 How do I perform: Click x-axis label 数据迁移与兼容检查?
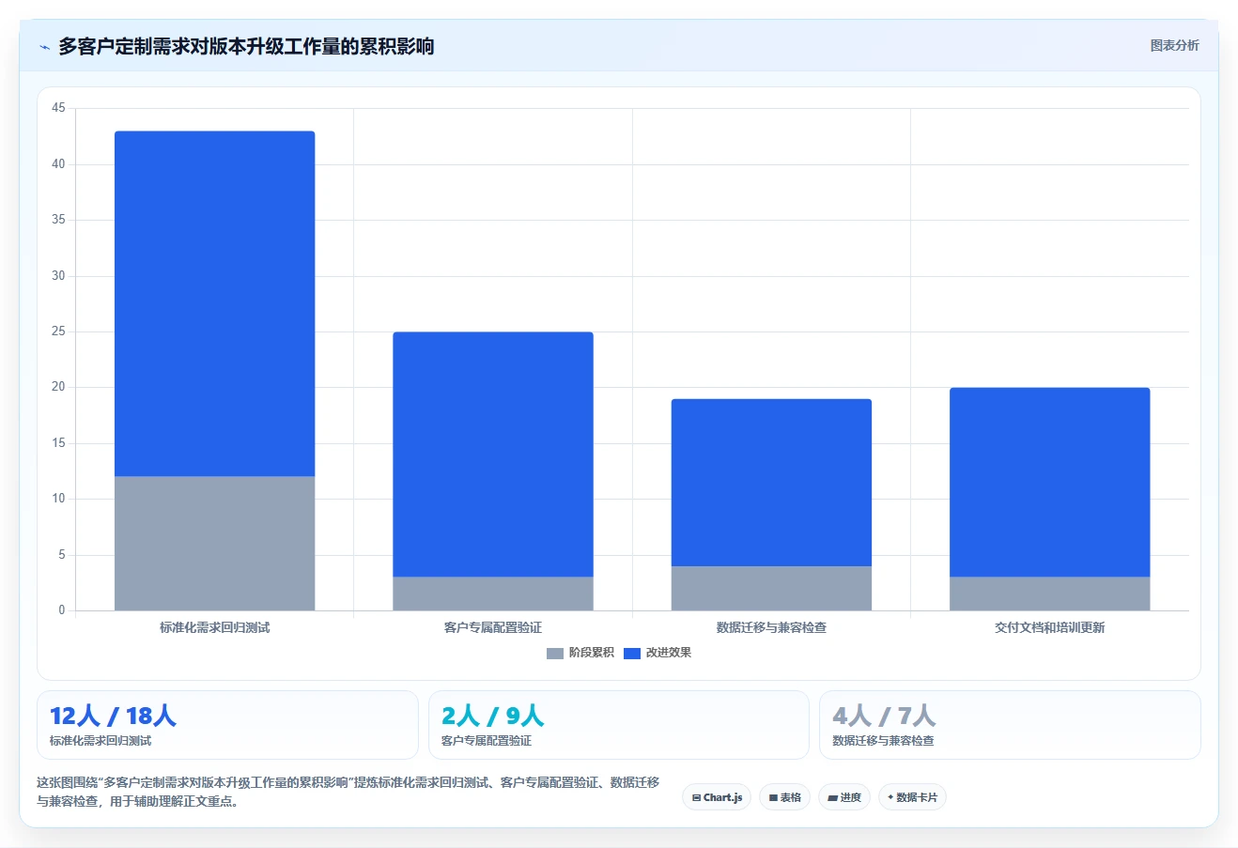click(x=771, y=627)
